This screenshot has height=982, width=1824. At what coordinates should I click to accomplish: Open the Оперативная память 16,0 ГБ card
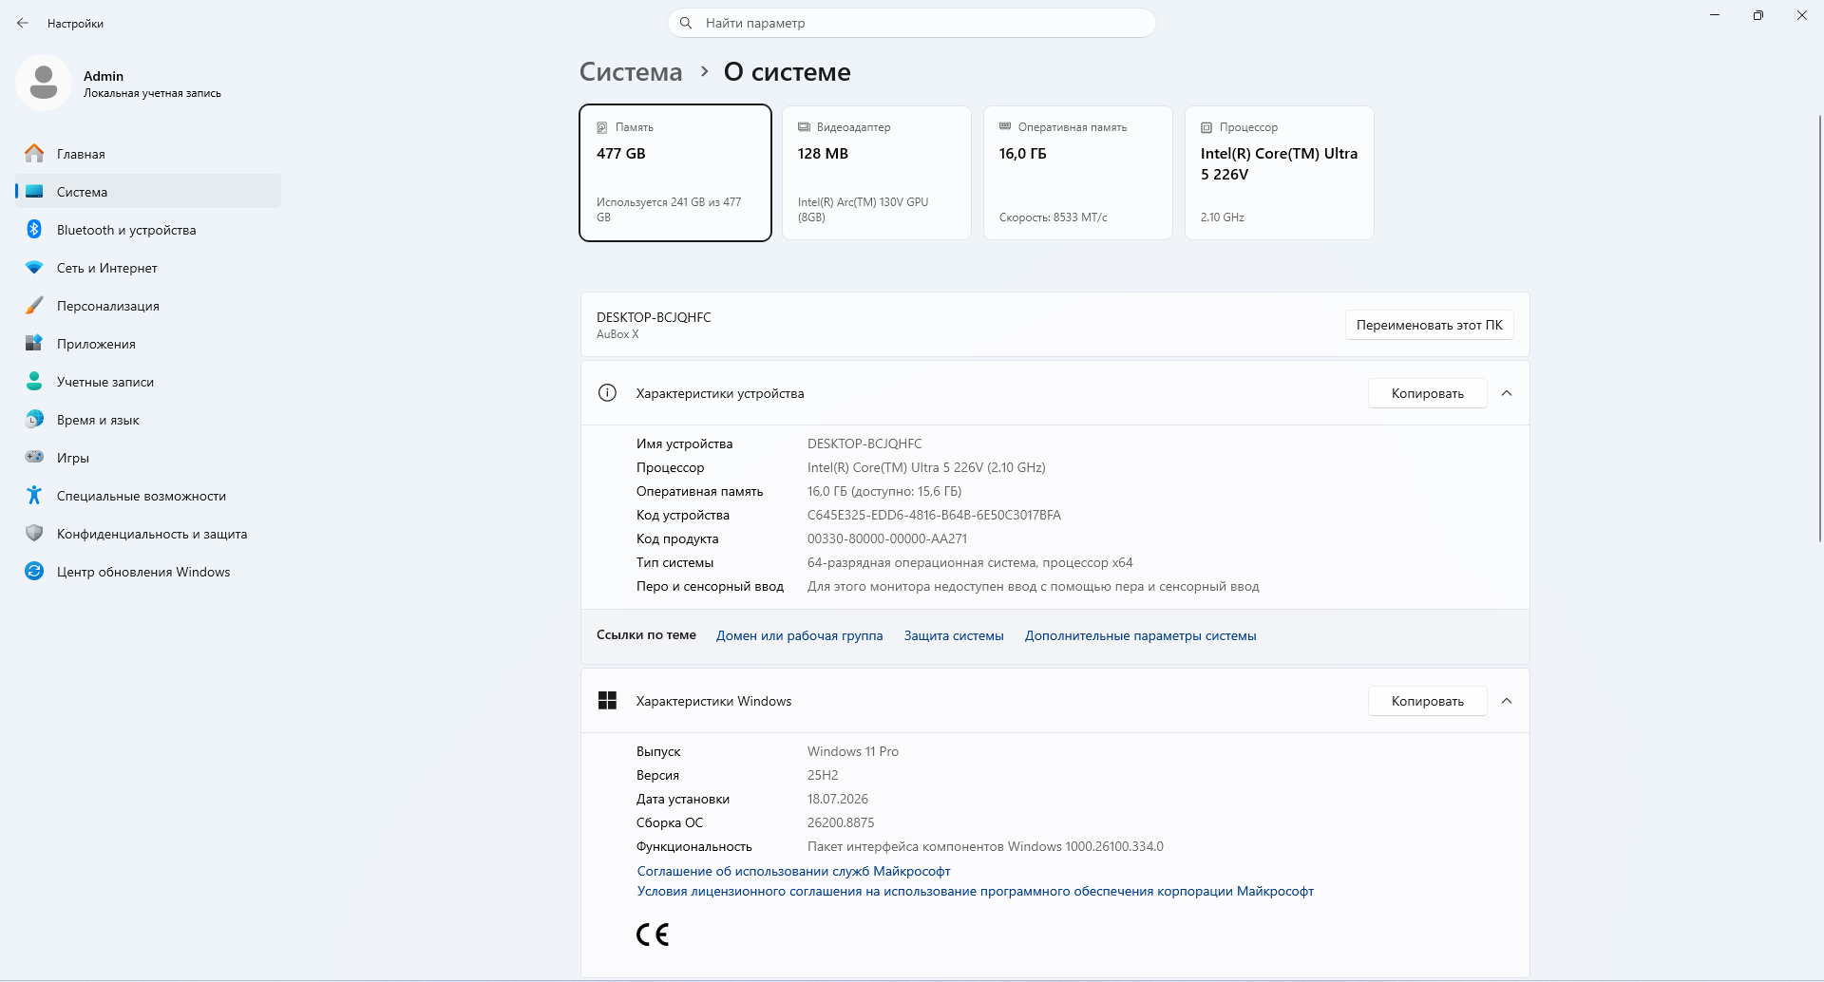tap(1078, 173)
